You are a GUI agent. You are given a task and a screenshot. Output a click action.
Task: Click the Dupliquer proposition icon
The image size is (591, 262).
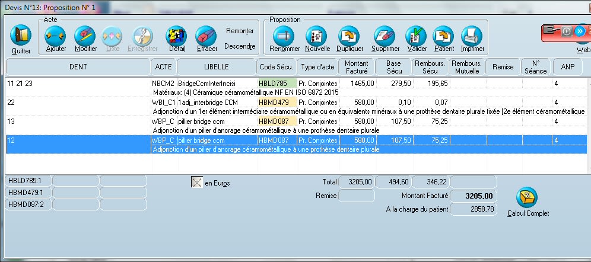pyautogui.click(x=349, y=36)
